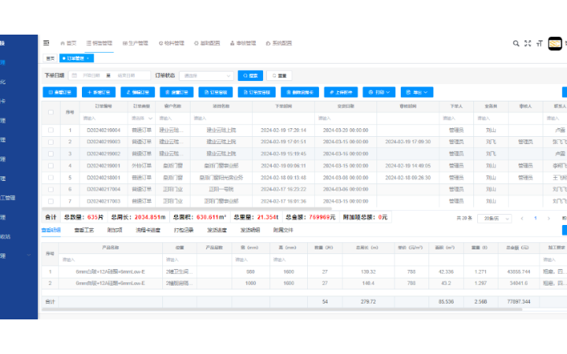The width and height of the screenshot is (567, 354).
Task: Go to next page in pagination
Action: [550, 217]
